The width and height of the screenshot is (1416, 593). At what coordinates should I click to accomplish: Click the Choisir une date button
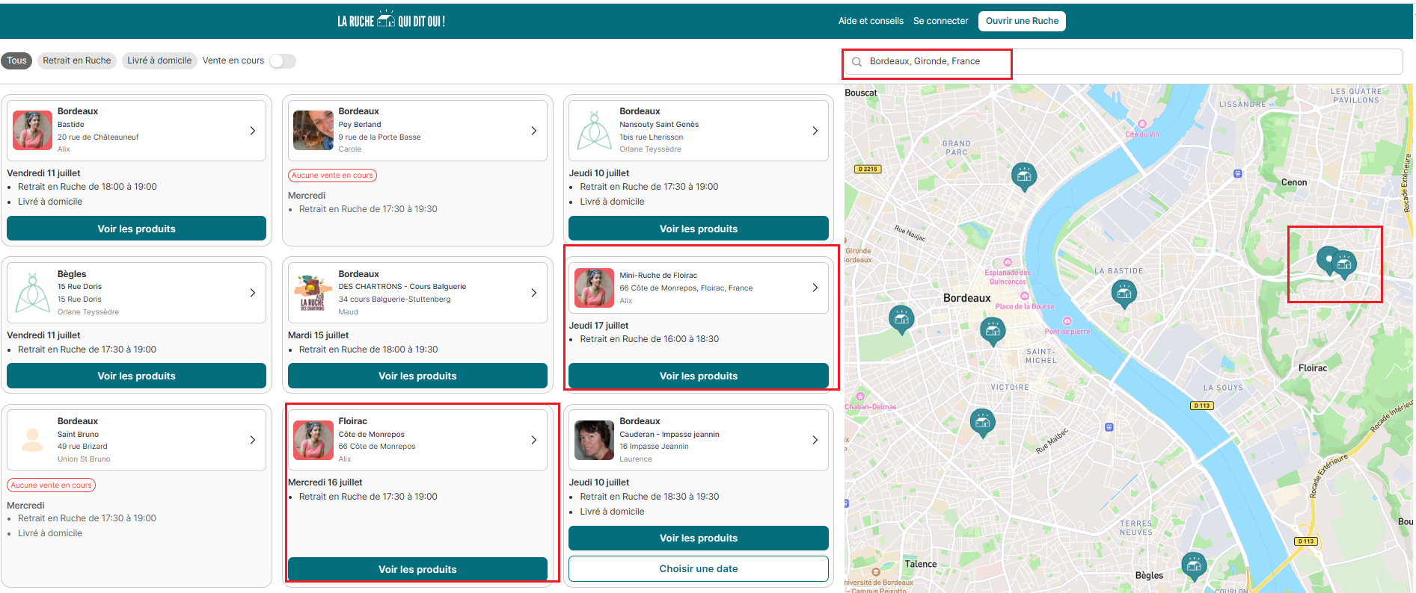pyautogui.click(x=699, y=568)
